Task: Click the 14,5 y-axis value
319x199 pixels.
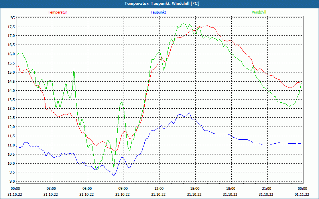Action: coord(11,82)
